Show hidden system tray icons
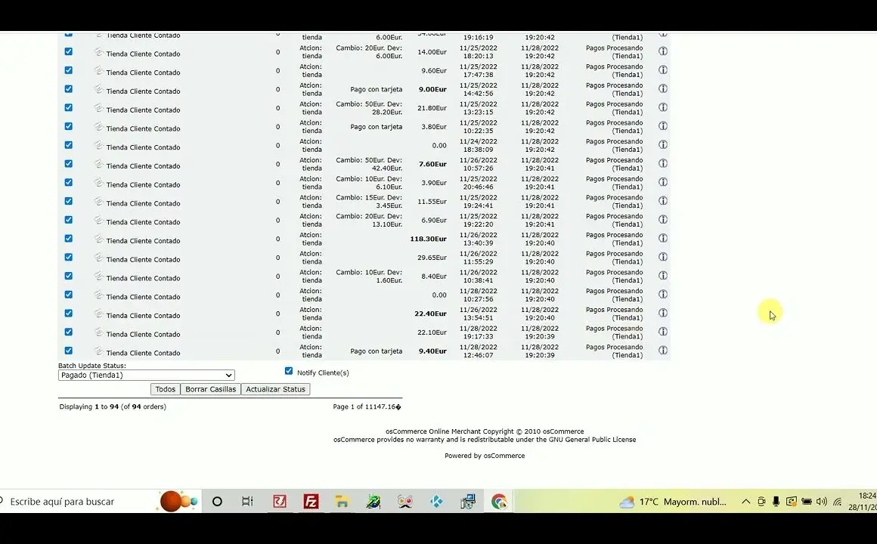877x544 pixels. [x=745, y=502]
